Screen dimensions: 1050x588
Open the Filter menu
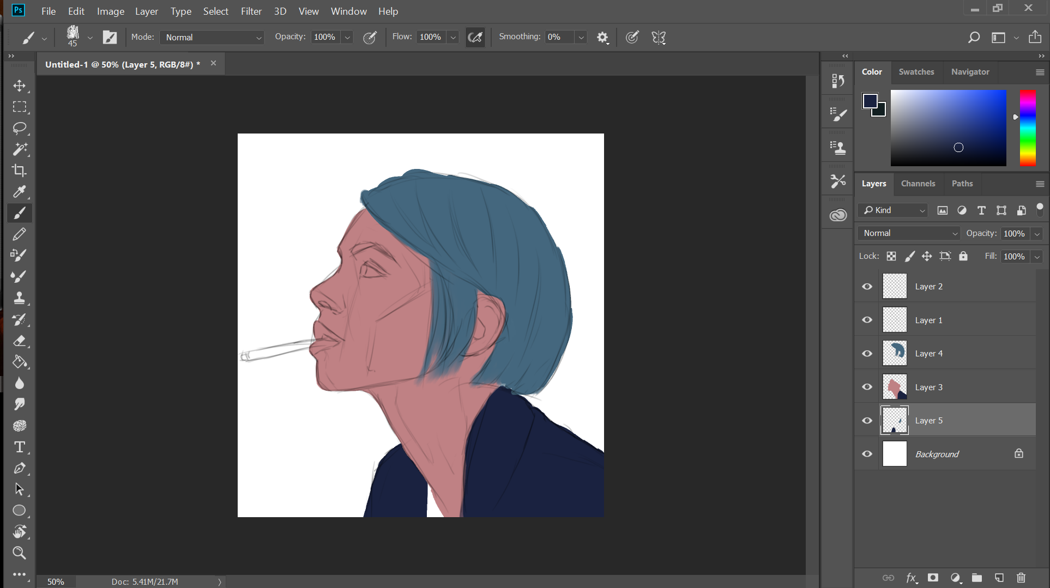[251, 11]
